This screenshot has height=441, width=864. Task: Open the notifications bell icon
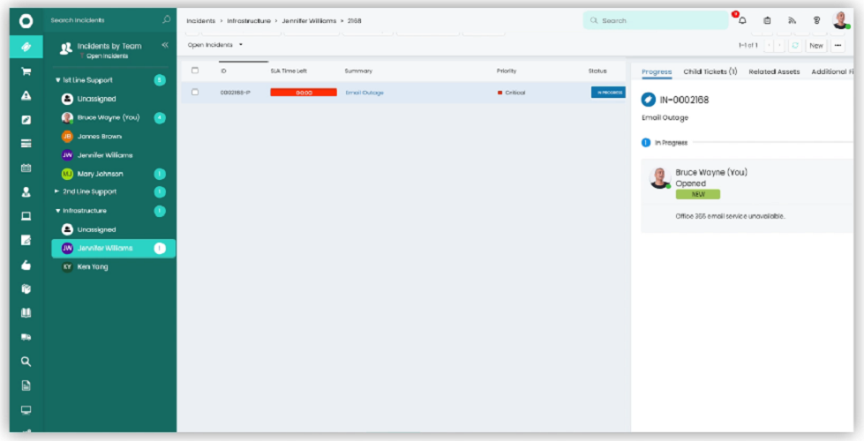[742, 20]
